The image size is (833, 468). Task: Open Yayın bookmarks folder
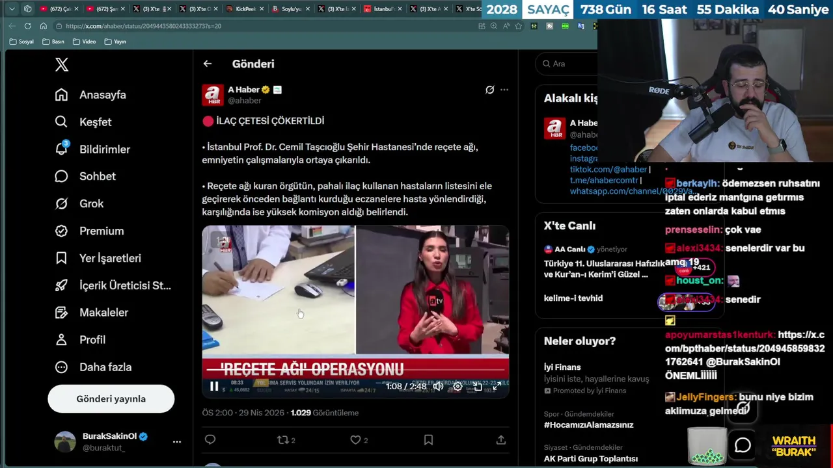tap(115, 42)
